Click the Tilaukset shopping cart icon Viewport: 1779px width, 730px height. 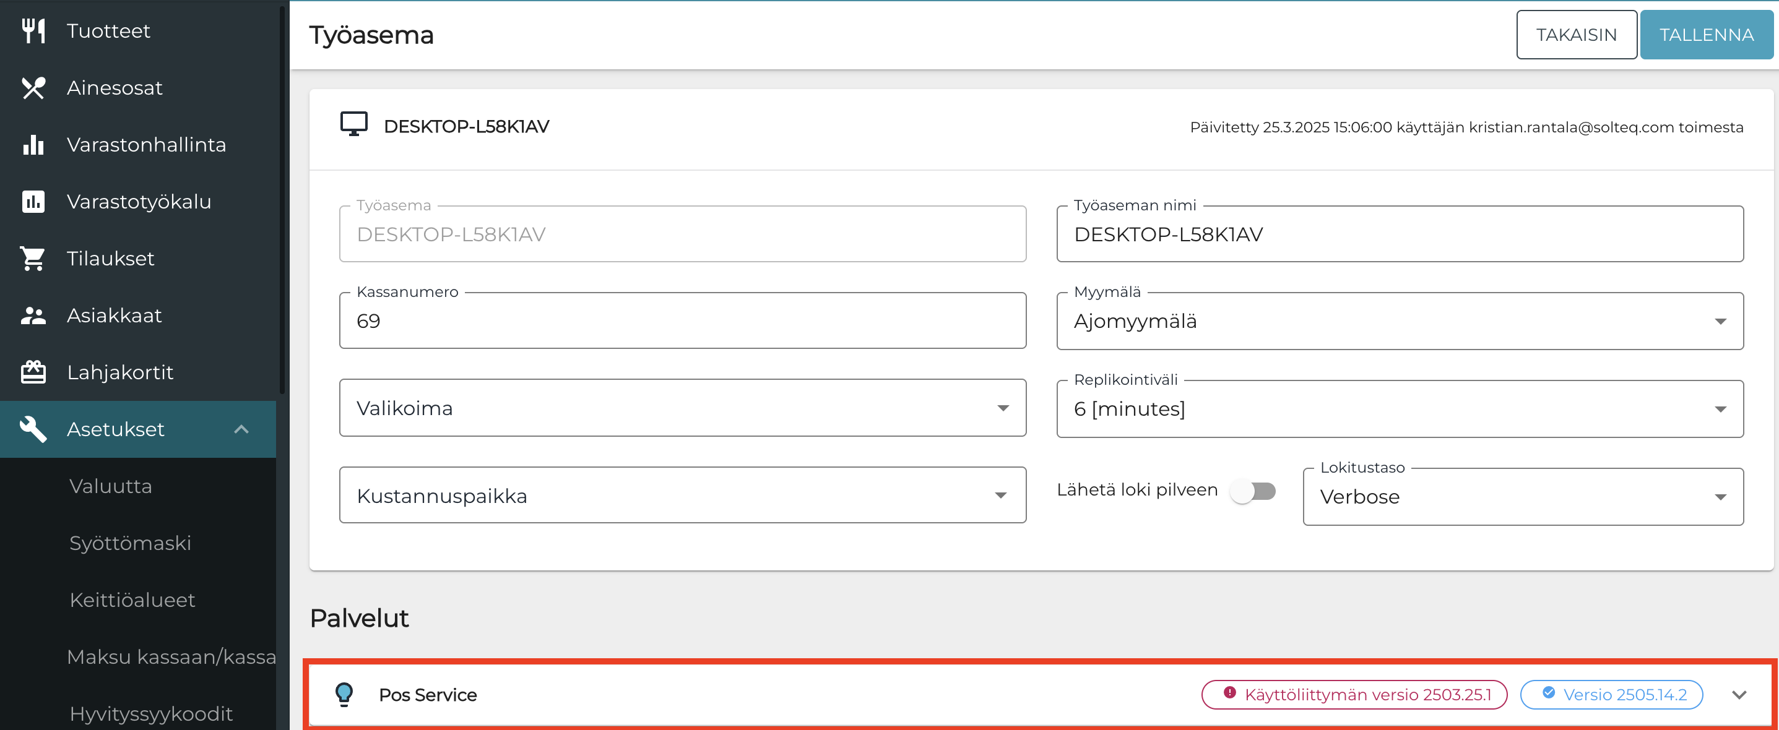click(33, 259)
